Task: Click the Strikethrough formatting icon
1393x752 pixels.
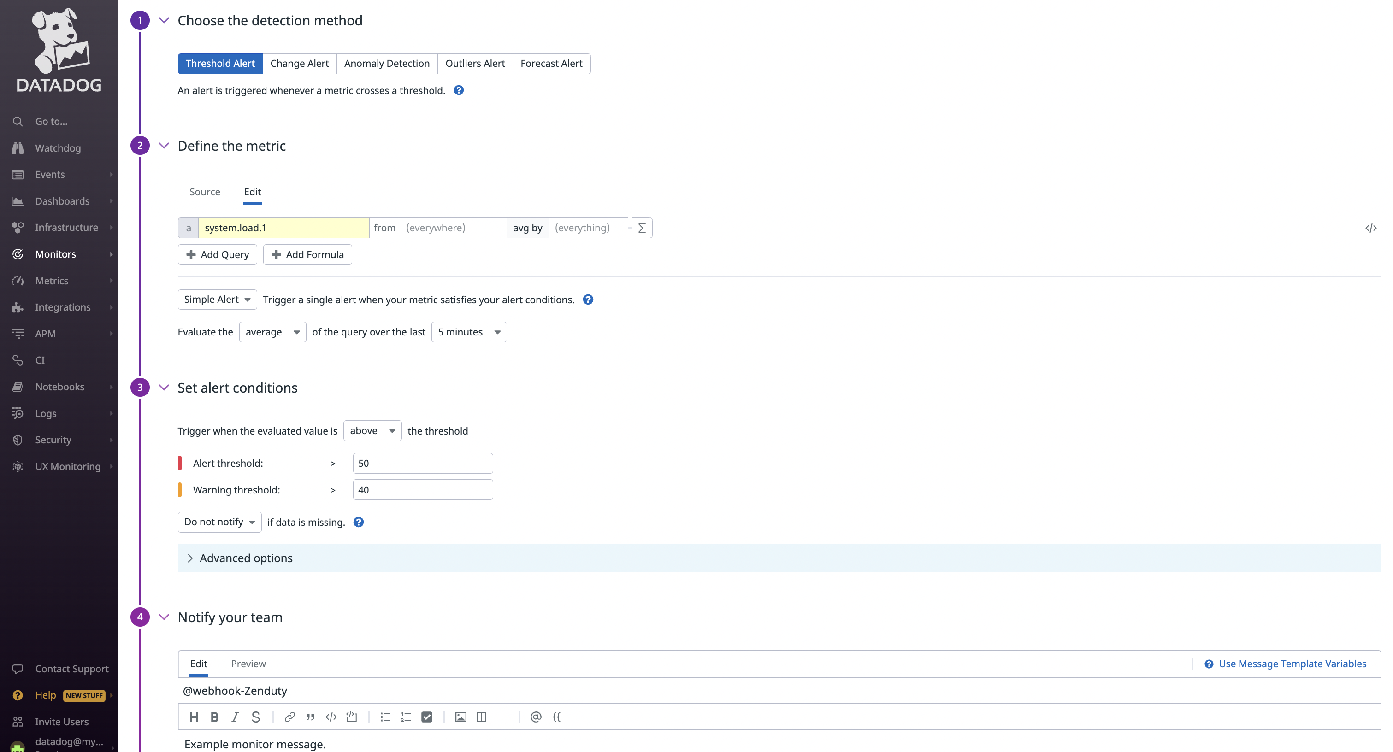Action: pyautogui.click(x=256, y=717)
